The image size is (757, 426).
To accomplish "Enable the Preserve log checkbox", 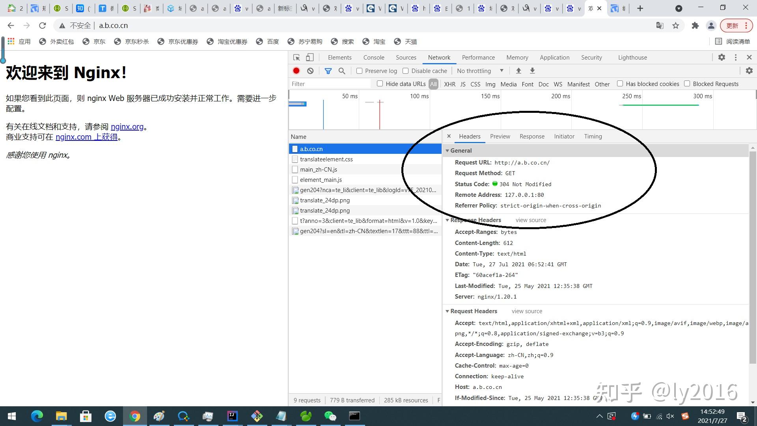I will pyautogui.click(x=359, y=71).
